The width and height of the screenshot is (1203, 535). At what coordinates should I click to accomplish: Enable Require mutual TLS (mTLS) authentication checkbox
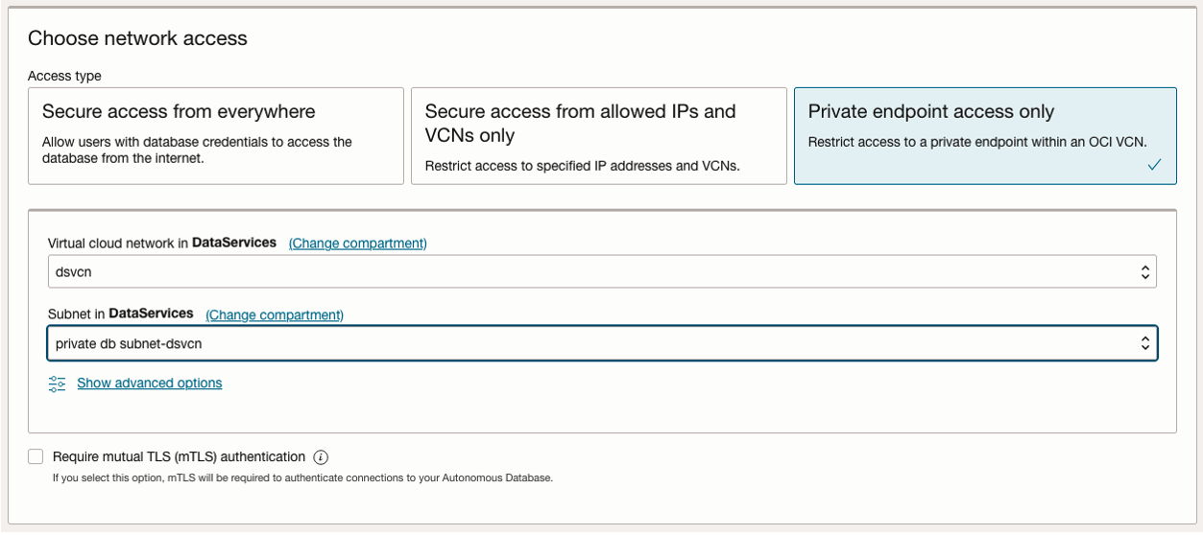point(36,456)
